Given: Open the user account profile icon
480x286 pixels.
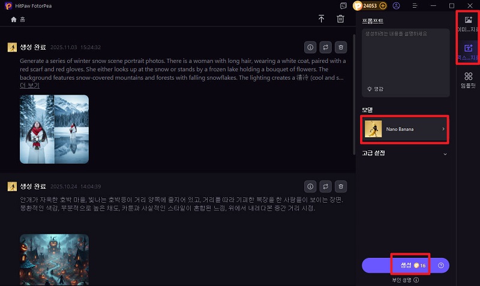Looking at the screenshot, I should click(x=396, y=6).
